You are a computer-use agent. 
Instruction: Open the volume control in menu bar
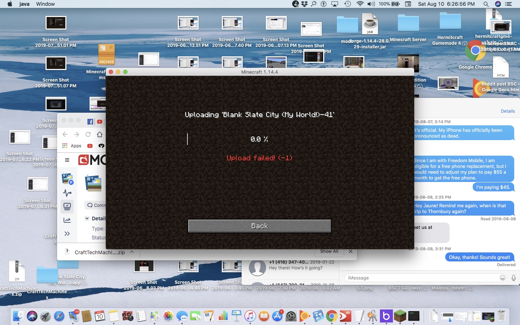(x=371, y=4)
